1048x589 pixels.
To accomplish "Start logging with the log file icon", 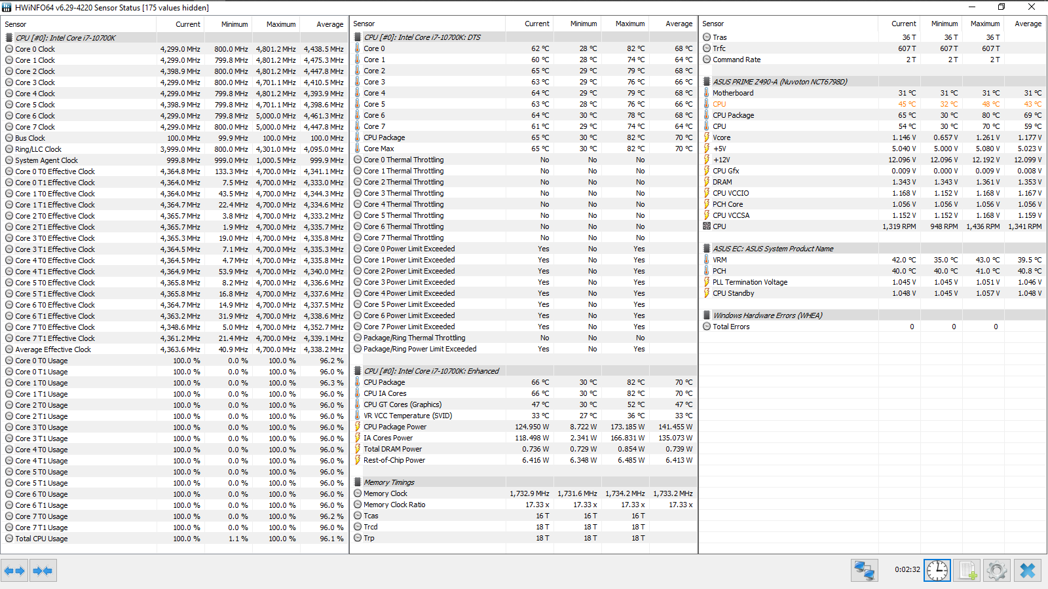I will [967, 571].
